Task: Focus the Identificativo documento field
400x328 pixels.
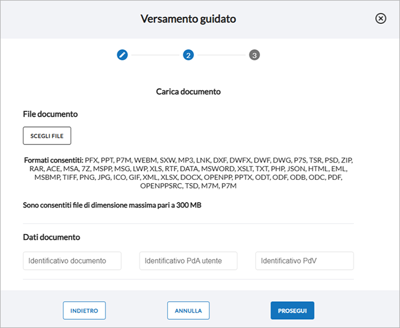Action: [x=72, y=260]
